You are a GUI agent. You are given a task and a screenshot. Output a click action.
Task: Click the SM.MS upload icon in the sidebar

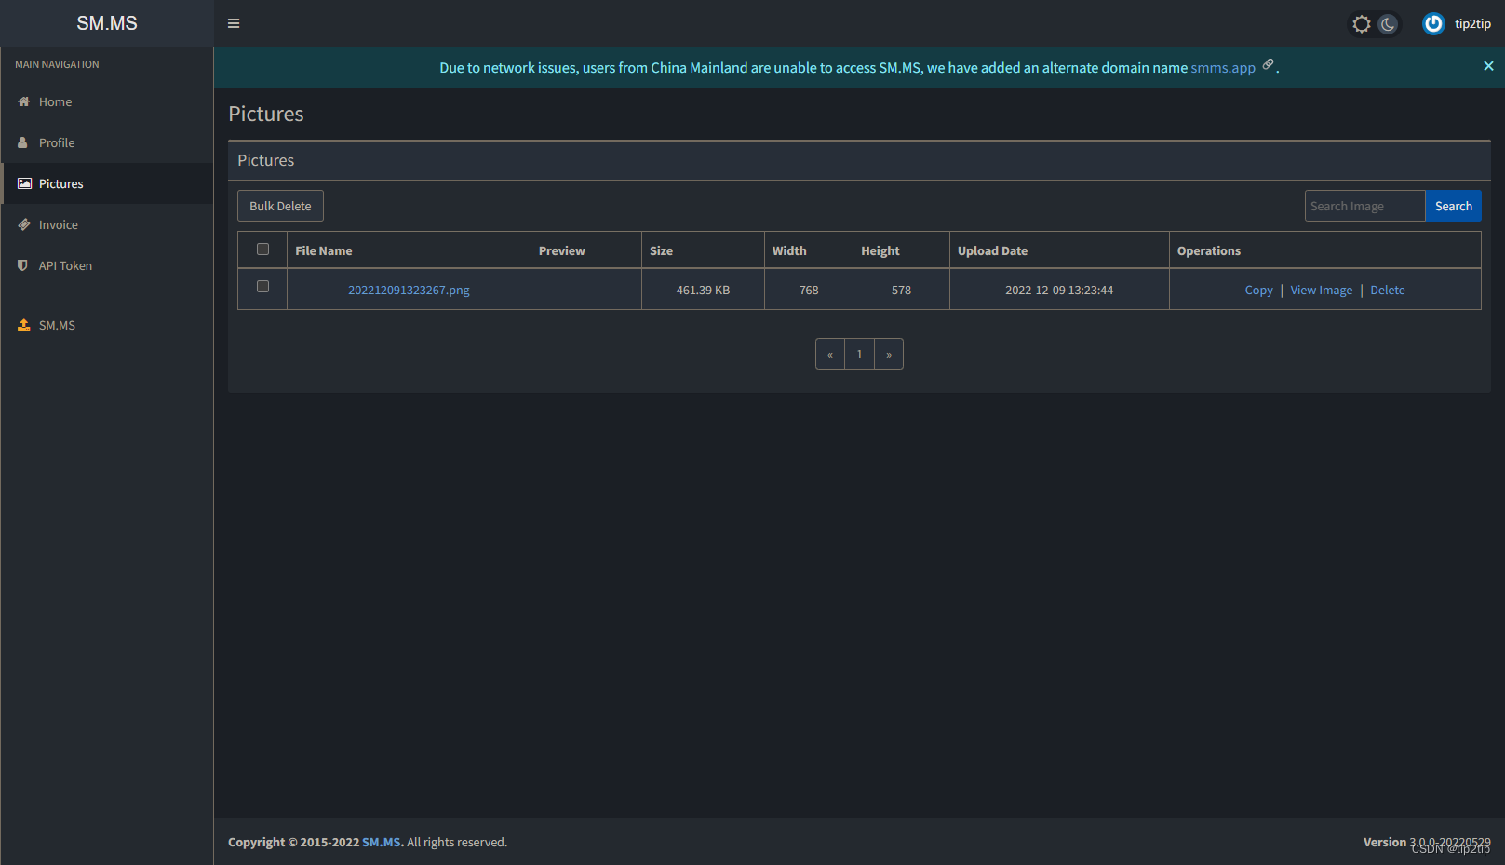click(23, 325)
